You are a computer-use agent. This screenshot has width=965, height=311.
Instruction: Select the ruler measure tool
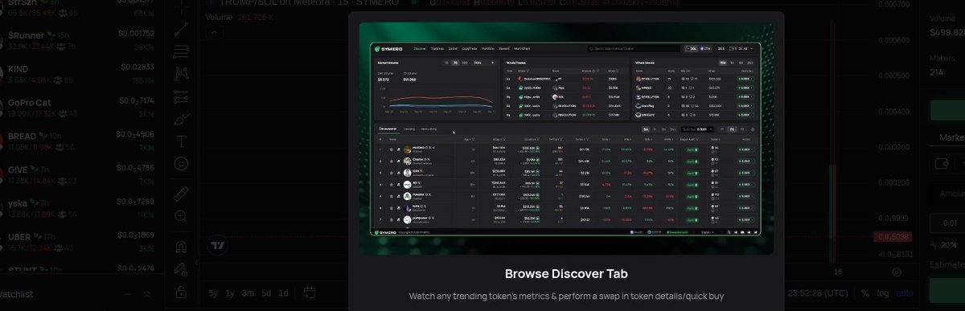(x=182, y=193)
